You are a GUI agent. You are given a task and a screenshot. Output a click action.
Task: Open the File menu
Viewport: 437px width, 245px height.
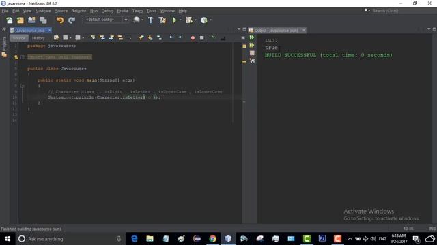(5, 11)
